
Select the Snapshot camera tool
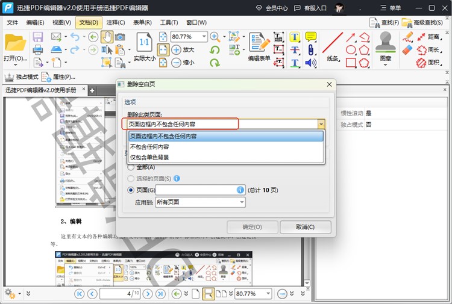pos(120,37)
